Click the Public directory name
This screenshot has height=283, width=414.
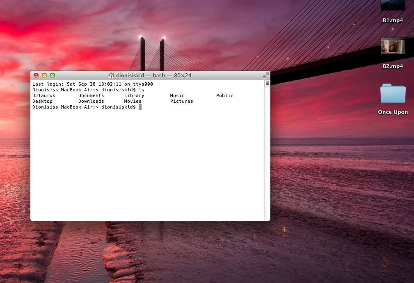(225, 95)
